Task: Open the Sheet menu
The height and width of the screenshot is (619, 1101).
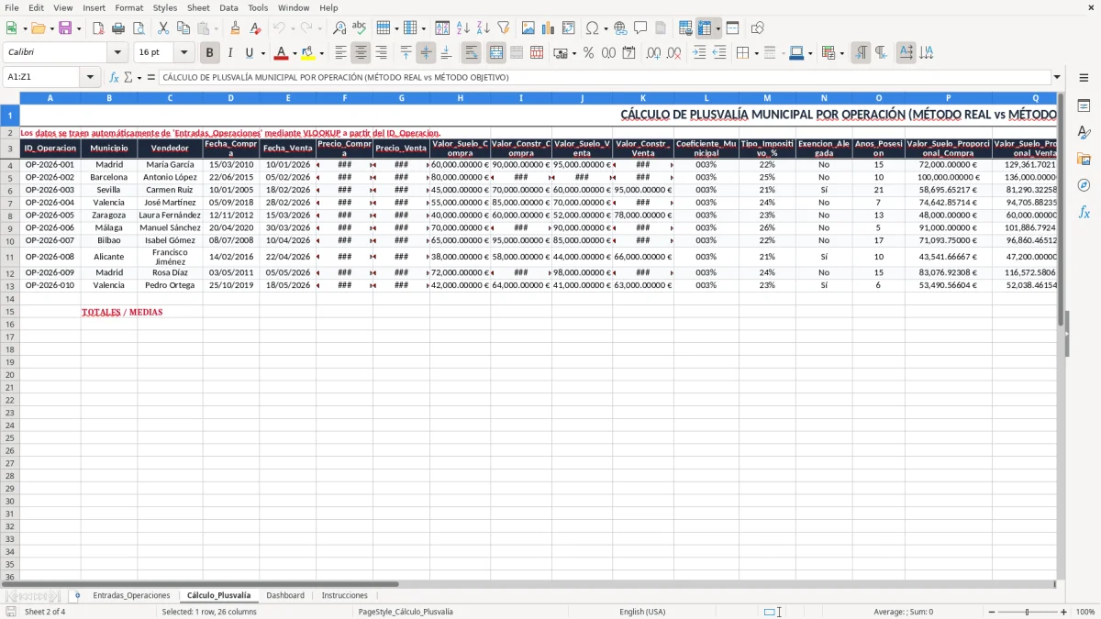Action: (x=198, y=7)
